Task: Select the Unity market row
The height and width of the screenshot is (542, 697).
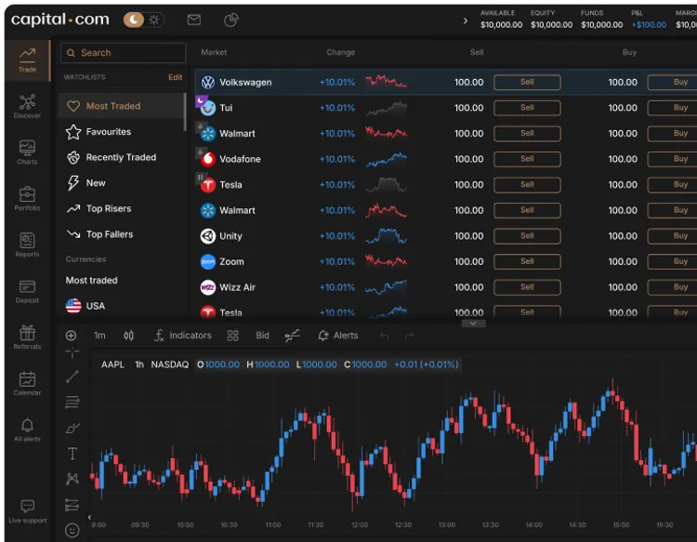Action: [446, 235]
